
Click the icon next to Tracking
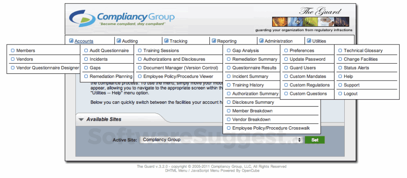click(x=166, y=41)
